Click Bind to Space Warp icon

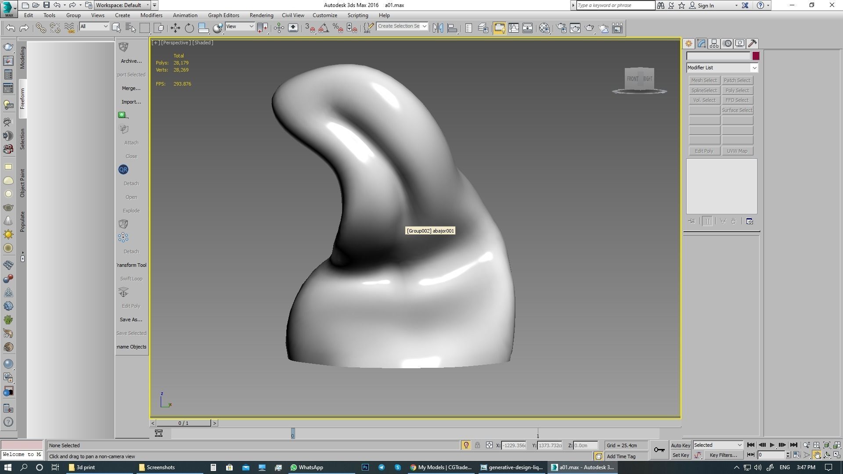(x=69, y=28)
